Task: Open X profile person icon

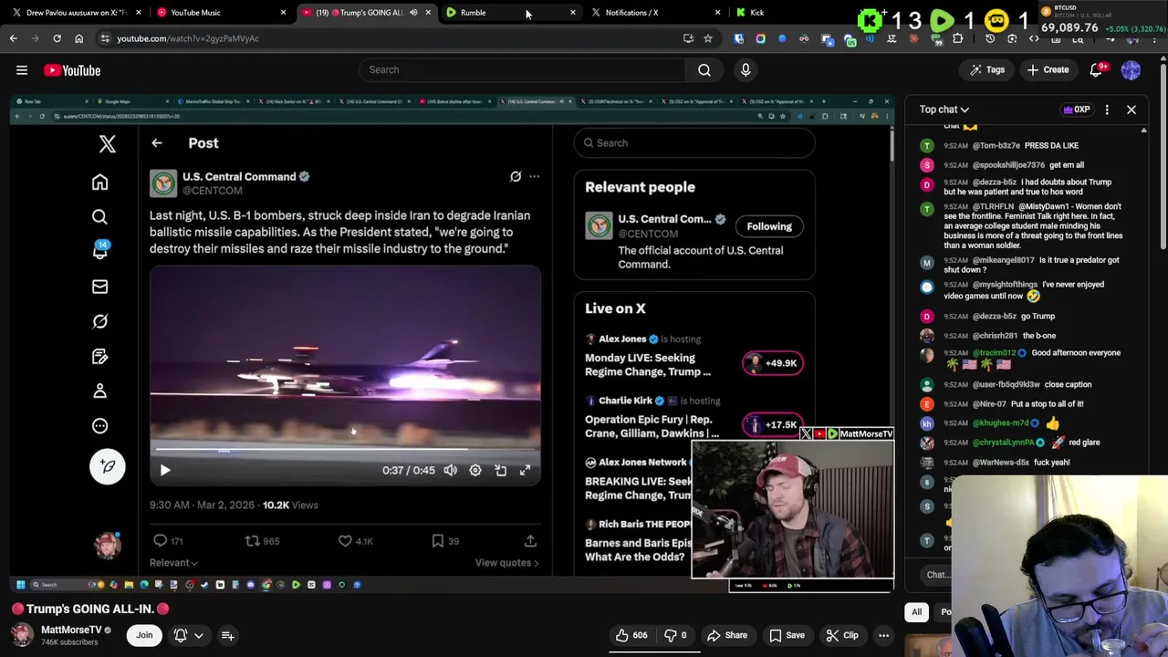Action: (x=100, y=391)
